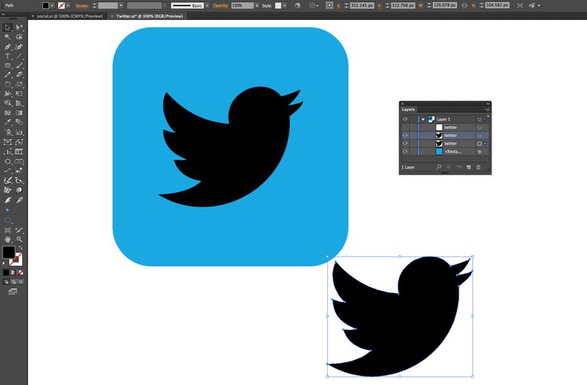The image size is (587, 385).
Task: Open stroke weight dropdown arrow
Action: click(x=121, y=5)
